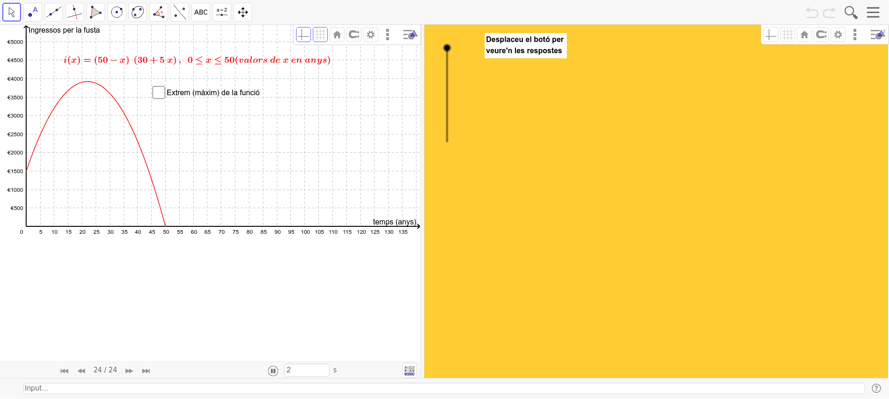
Task: Click the Desplaceu el botó text box
Action: tap(525, 45)
